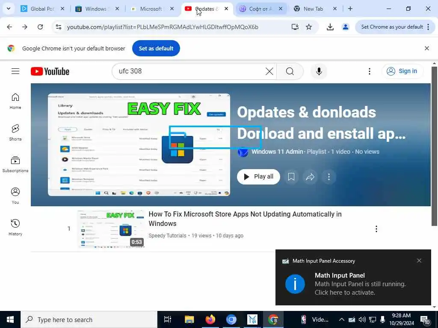View site information icon in address bar
438x328 pixels.
58,27
